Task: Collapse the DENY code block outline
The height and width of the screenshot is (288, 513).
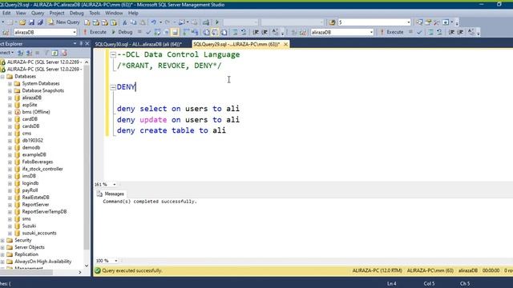Action: (113, 87)
